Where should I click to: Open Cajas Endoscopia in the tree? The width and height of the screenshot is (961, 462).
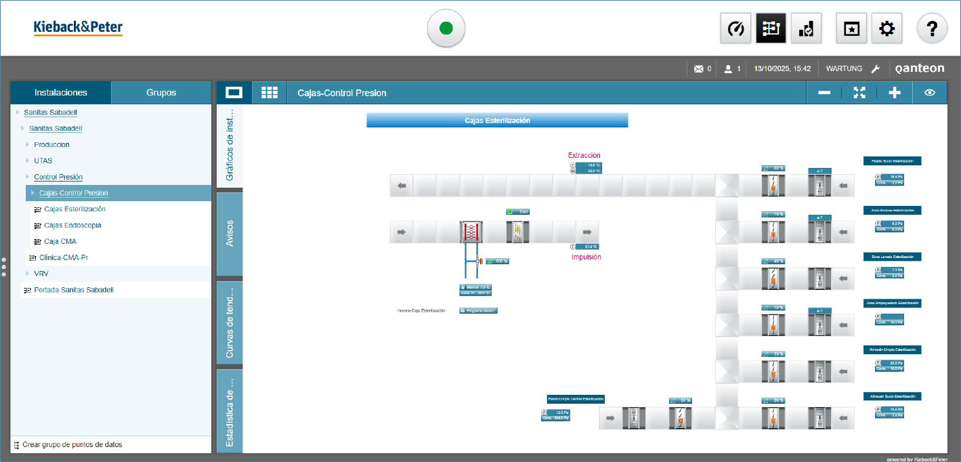72,225
